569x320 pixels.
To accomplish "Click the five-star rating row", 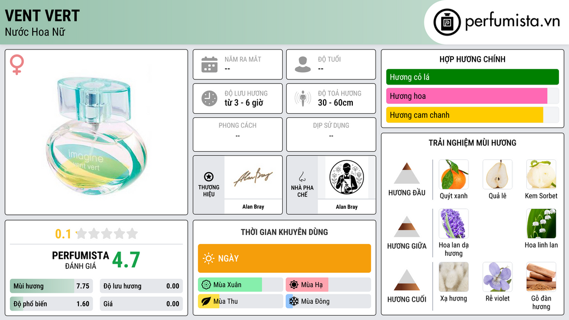I will [x=107, y=233].
